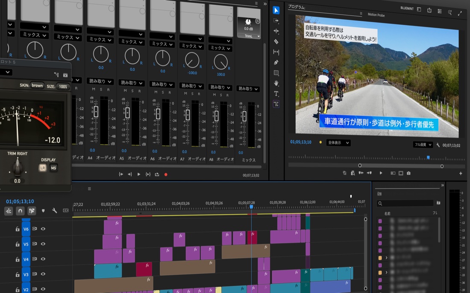Toggle Snap magnet in timeline
Viewport: 470px width, 293px height.
click(20, 211)
